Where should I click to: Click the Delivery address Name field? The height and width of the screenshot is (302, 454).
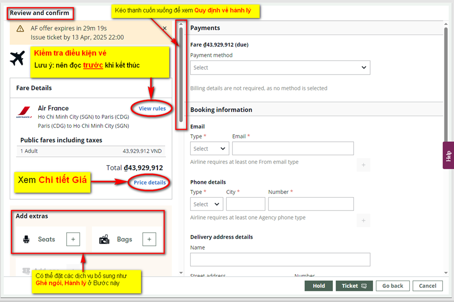pos(280,259)
